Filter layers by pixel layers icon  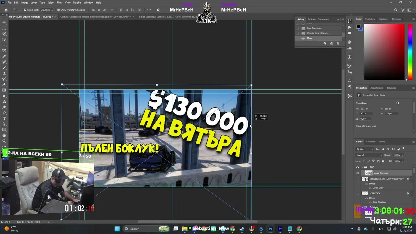pos(377,149)
